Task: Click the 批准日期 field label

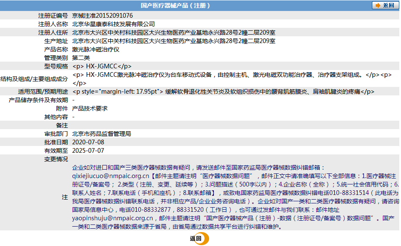Action: 56,142
